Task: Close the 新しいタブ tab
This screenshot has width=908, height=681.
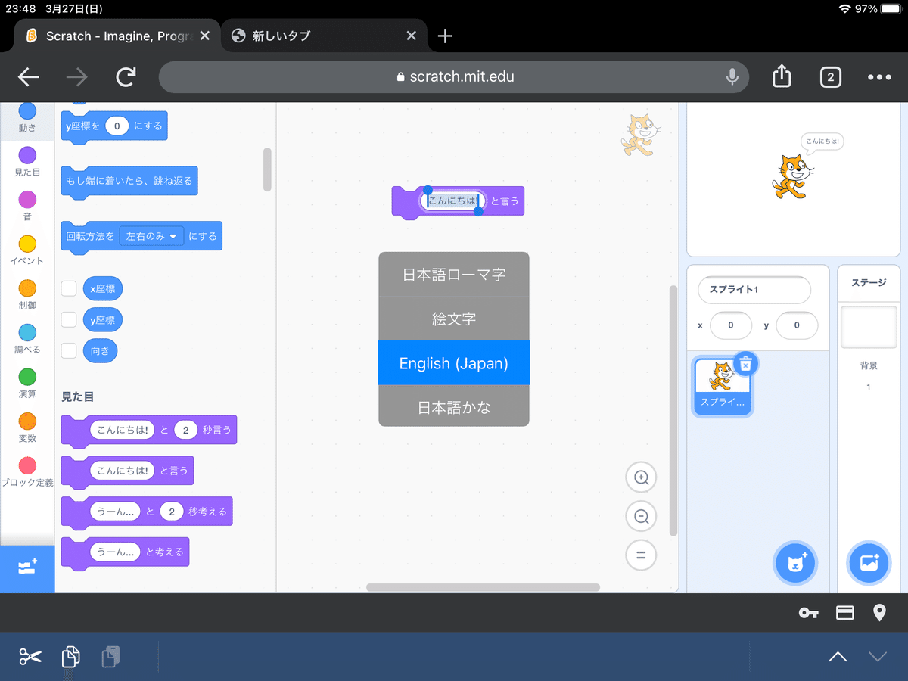Action: [x=411, y=36]
